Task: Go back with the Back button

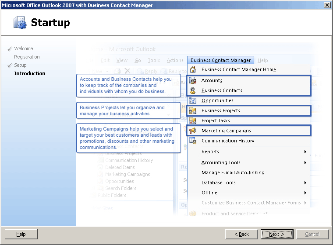Action: click(x=241, y=234)
